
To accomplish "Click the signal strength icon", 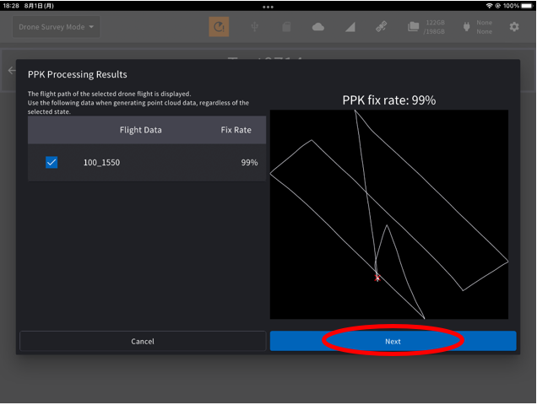I will pyautogui.click(x=350, y=27).
